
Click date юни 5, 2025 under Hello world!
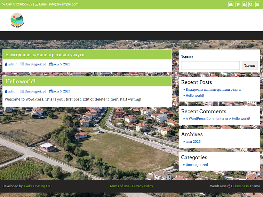point(62,91)
